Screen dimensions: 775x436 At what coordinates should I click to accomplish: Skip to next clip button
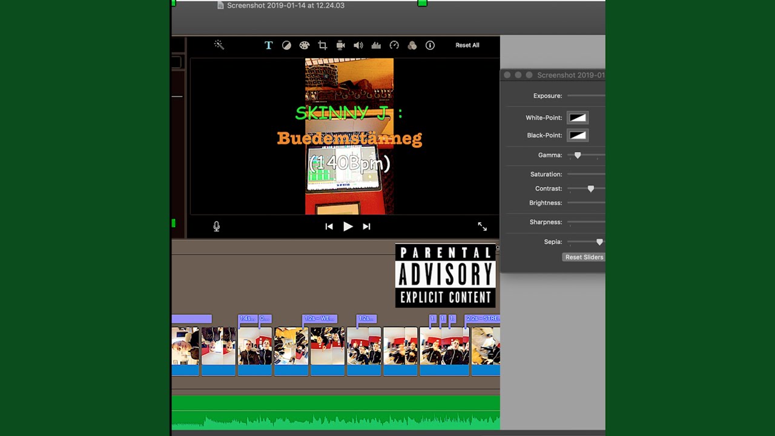366,226
